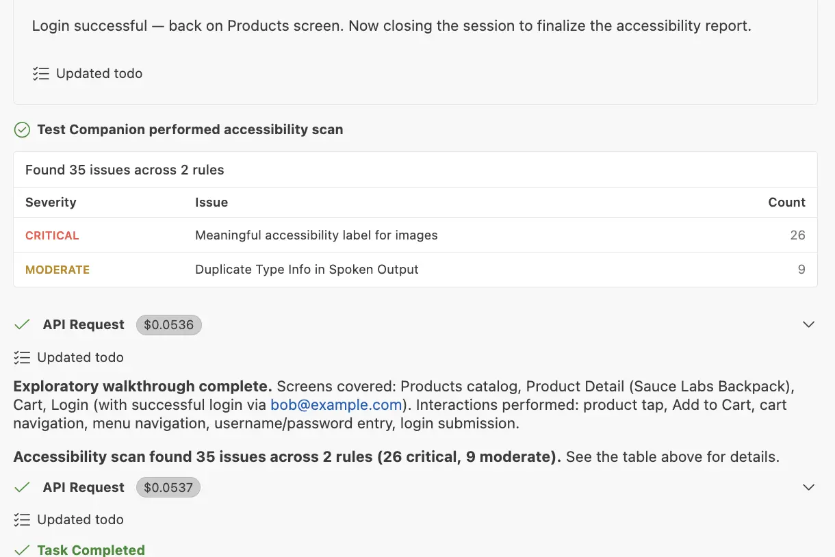Click the green circled checkmark beside accessibility scan

click(x=22, y=129)
